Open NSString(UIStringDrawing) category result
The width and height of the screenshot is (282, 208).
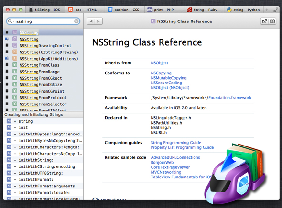(43, 52)
